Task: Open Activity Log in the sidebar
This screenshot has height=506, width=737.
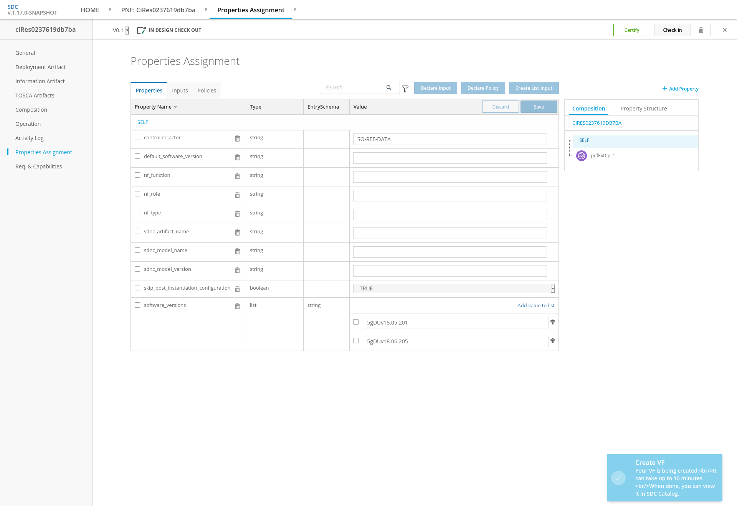Action: point(30,138)
